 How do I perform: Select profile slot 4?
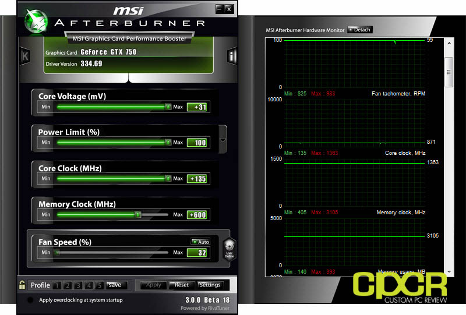click(x=89, y=285)
